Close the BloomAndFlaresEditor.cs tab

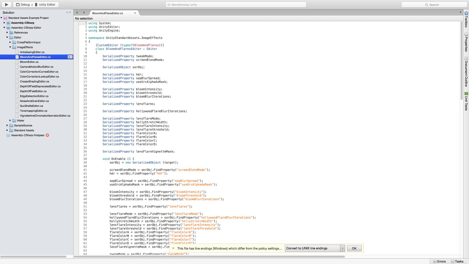coord(135,13)
